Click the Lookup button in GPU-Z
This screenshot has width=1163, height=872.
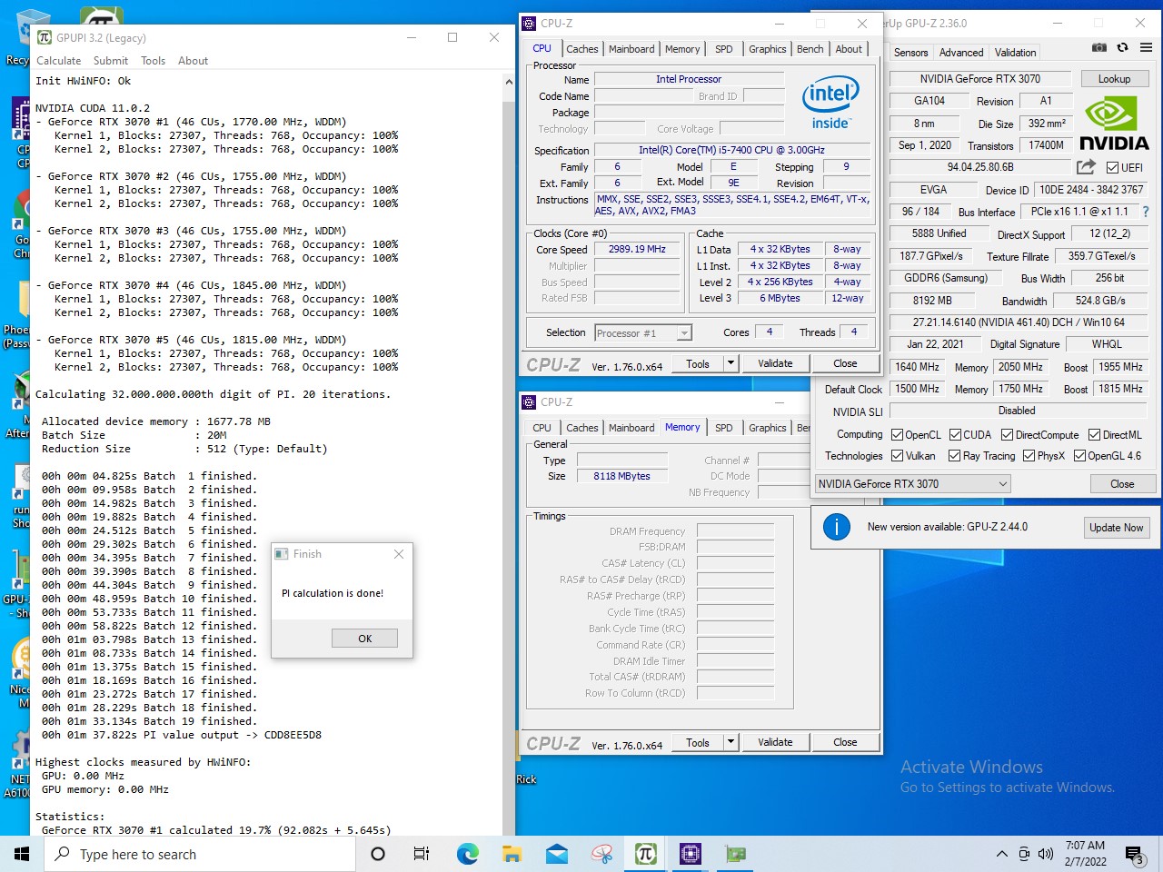coord(1114,79)
